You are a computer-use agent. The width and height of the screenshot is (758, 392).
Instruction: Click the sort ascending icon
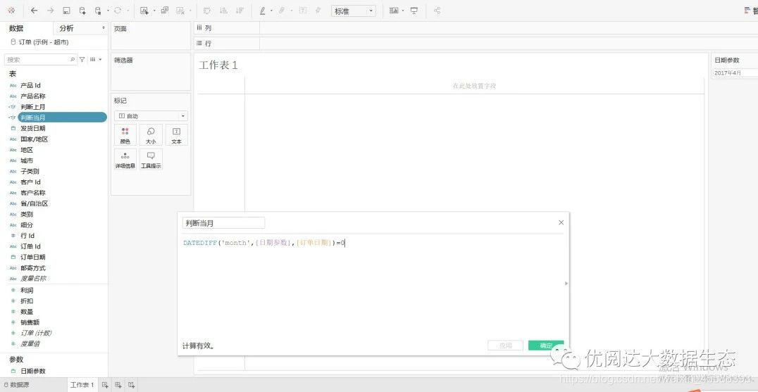pyautogui.click(x=223, y=10)
